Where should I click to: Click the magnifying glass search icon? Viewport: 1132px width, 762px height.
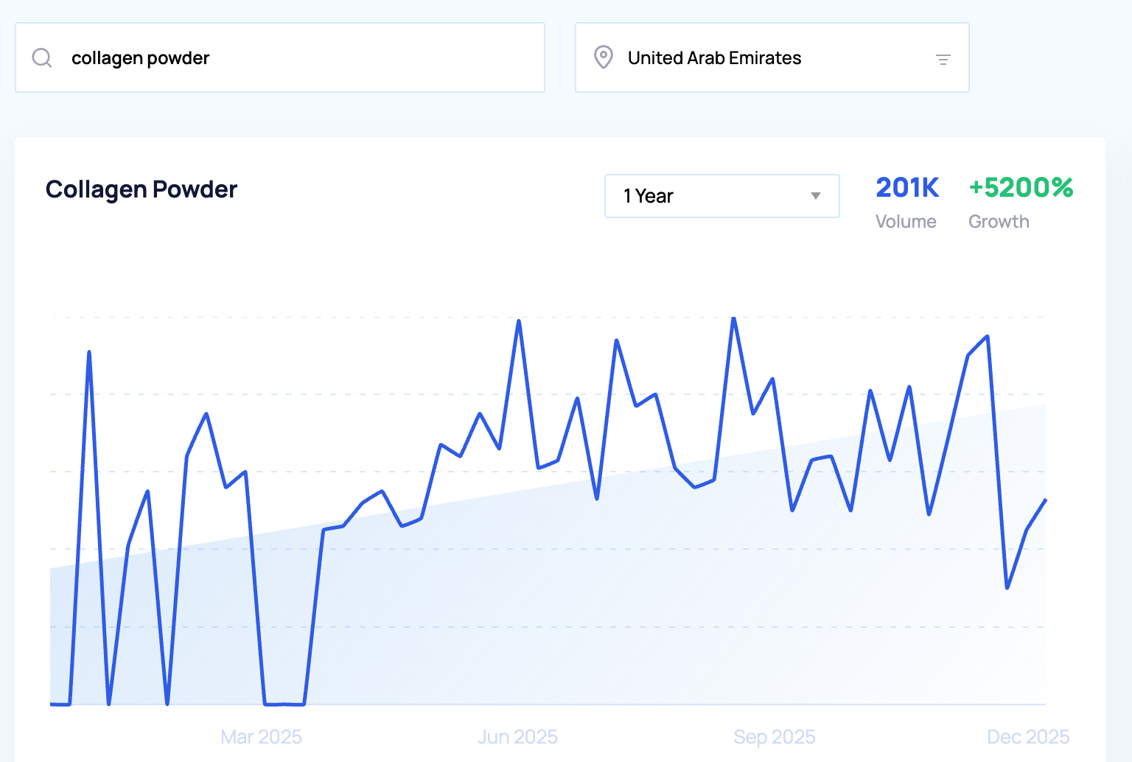coord(42,57)
